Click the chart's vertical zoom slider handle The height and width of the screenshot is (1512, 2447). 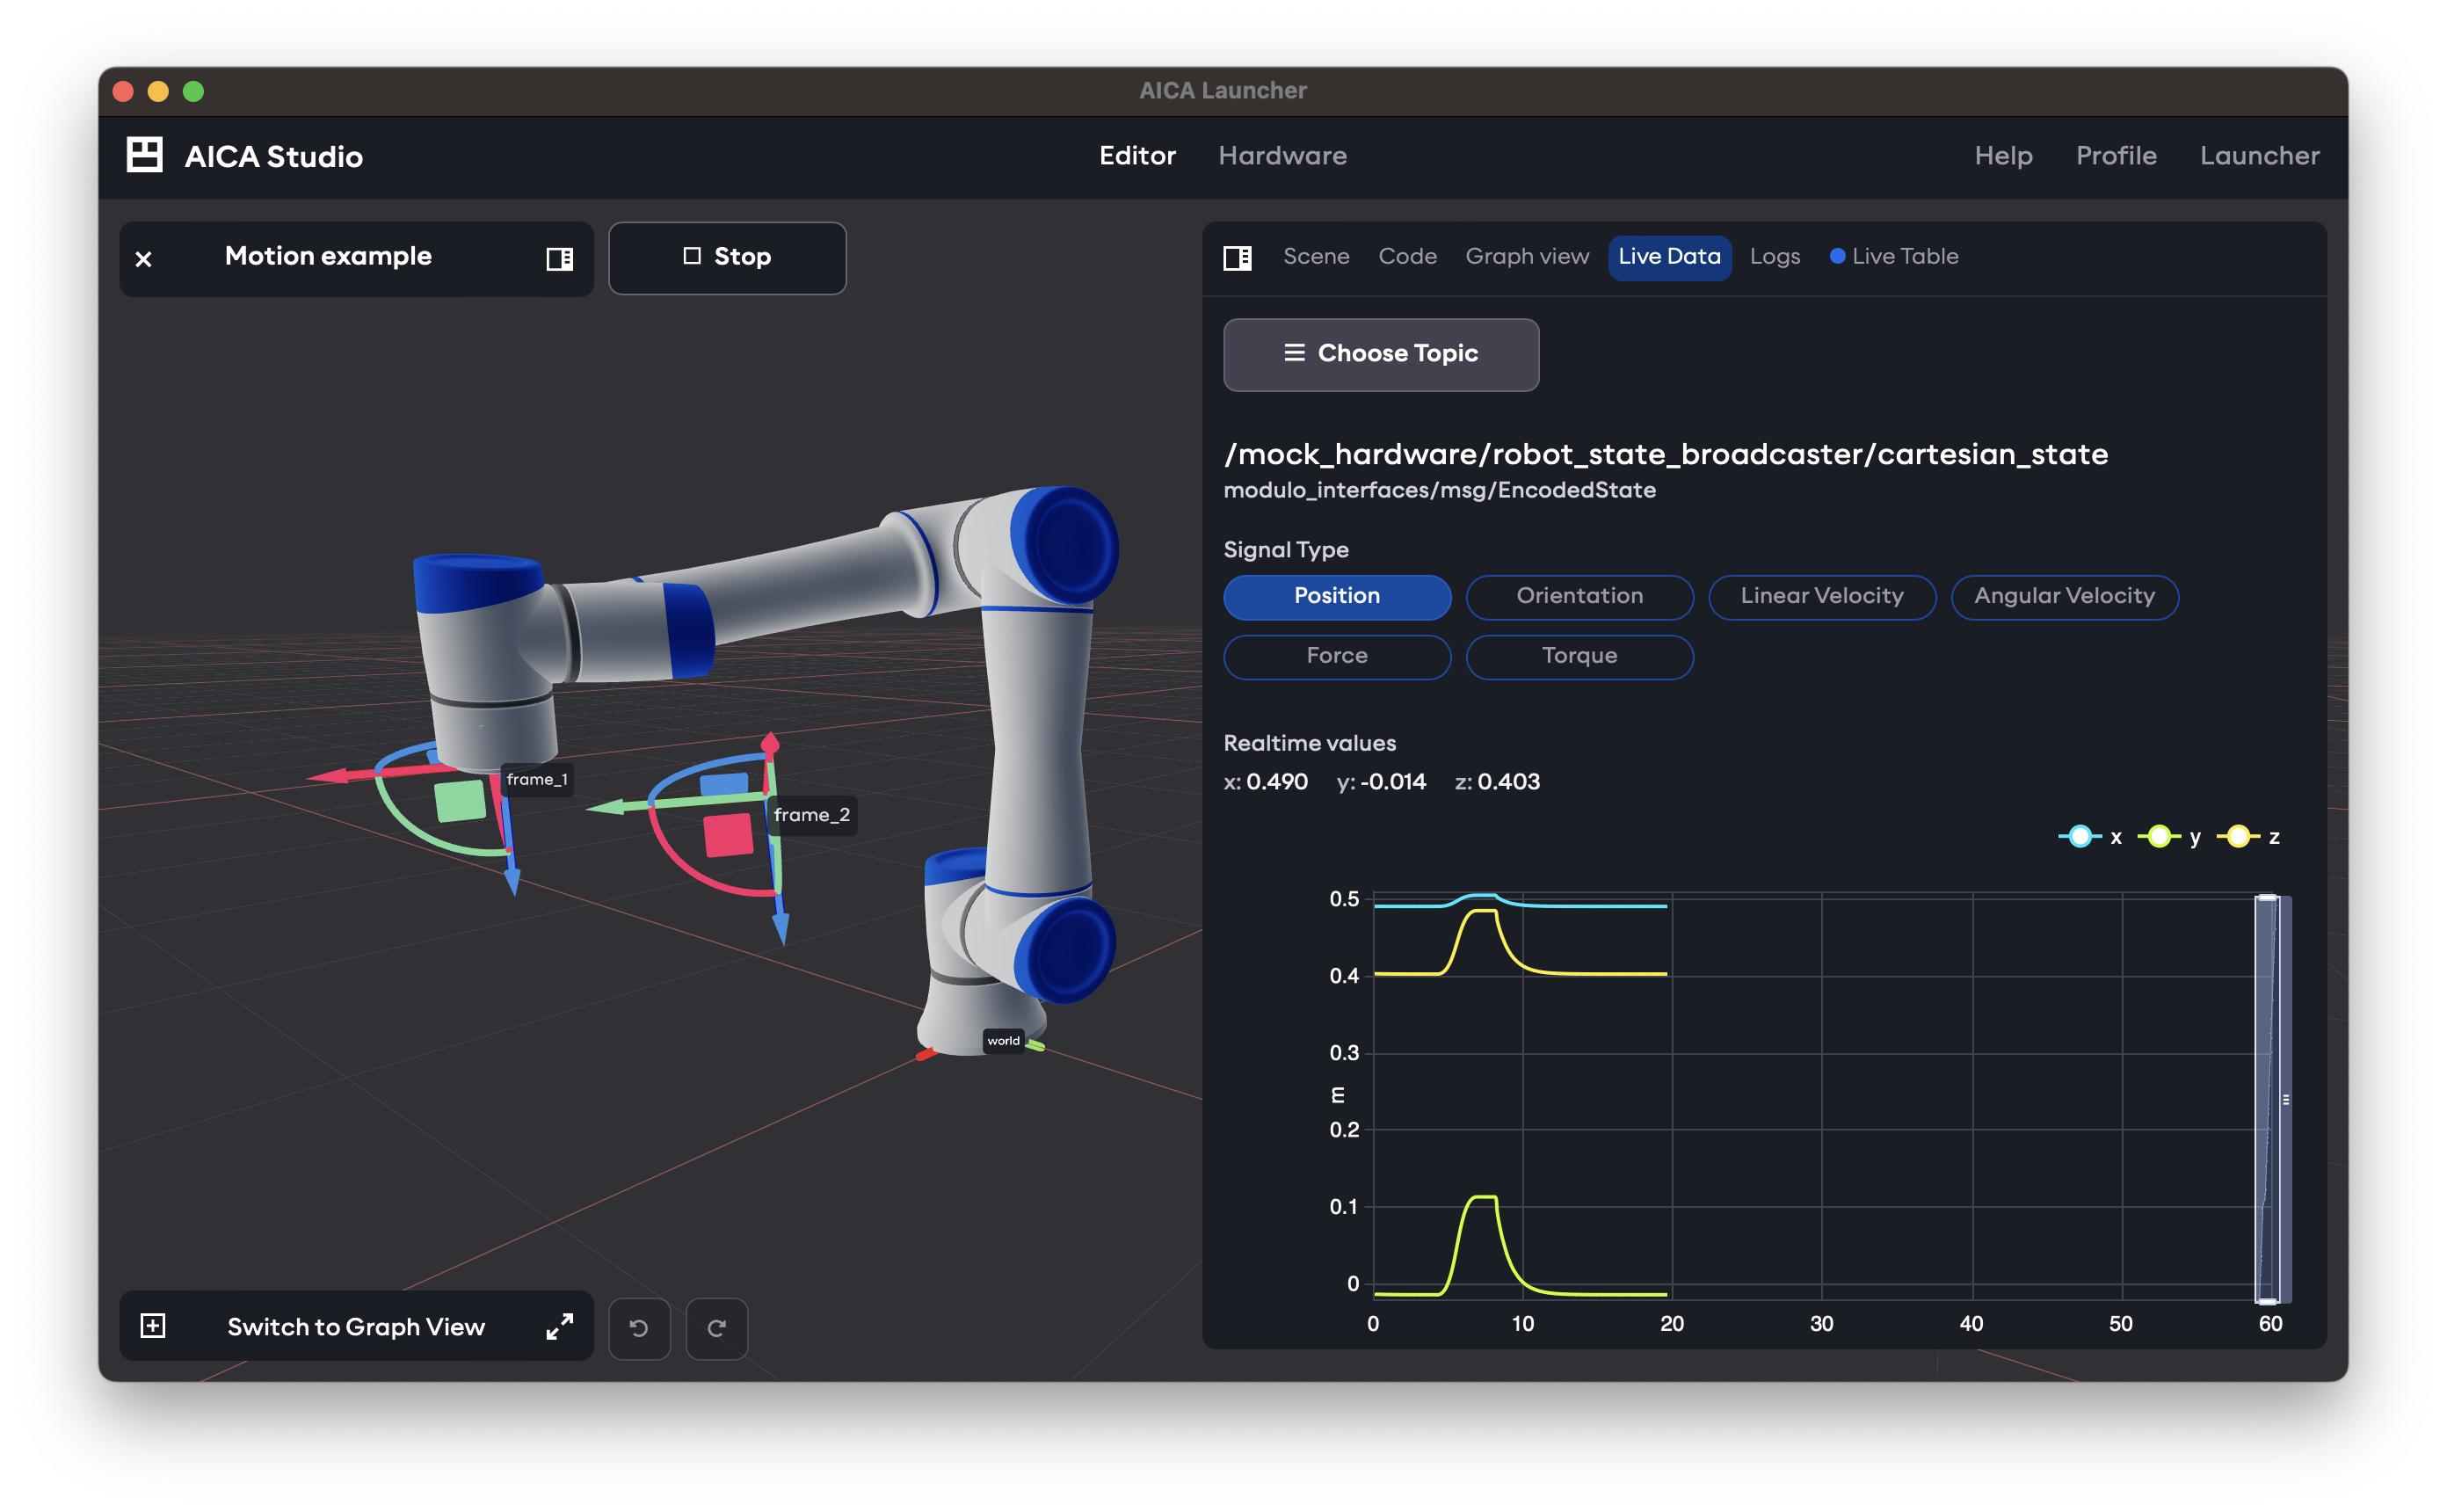tap(2285, 1099)
